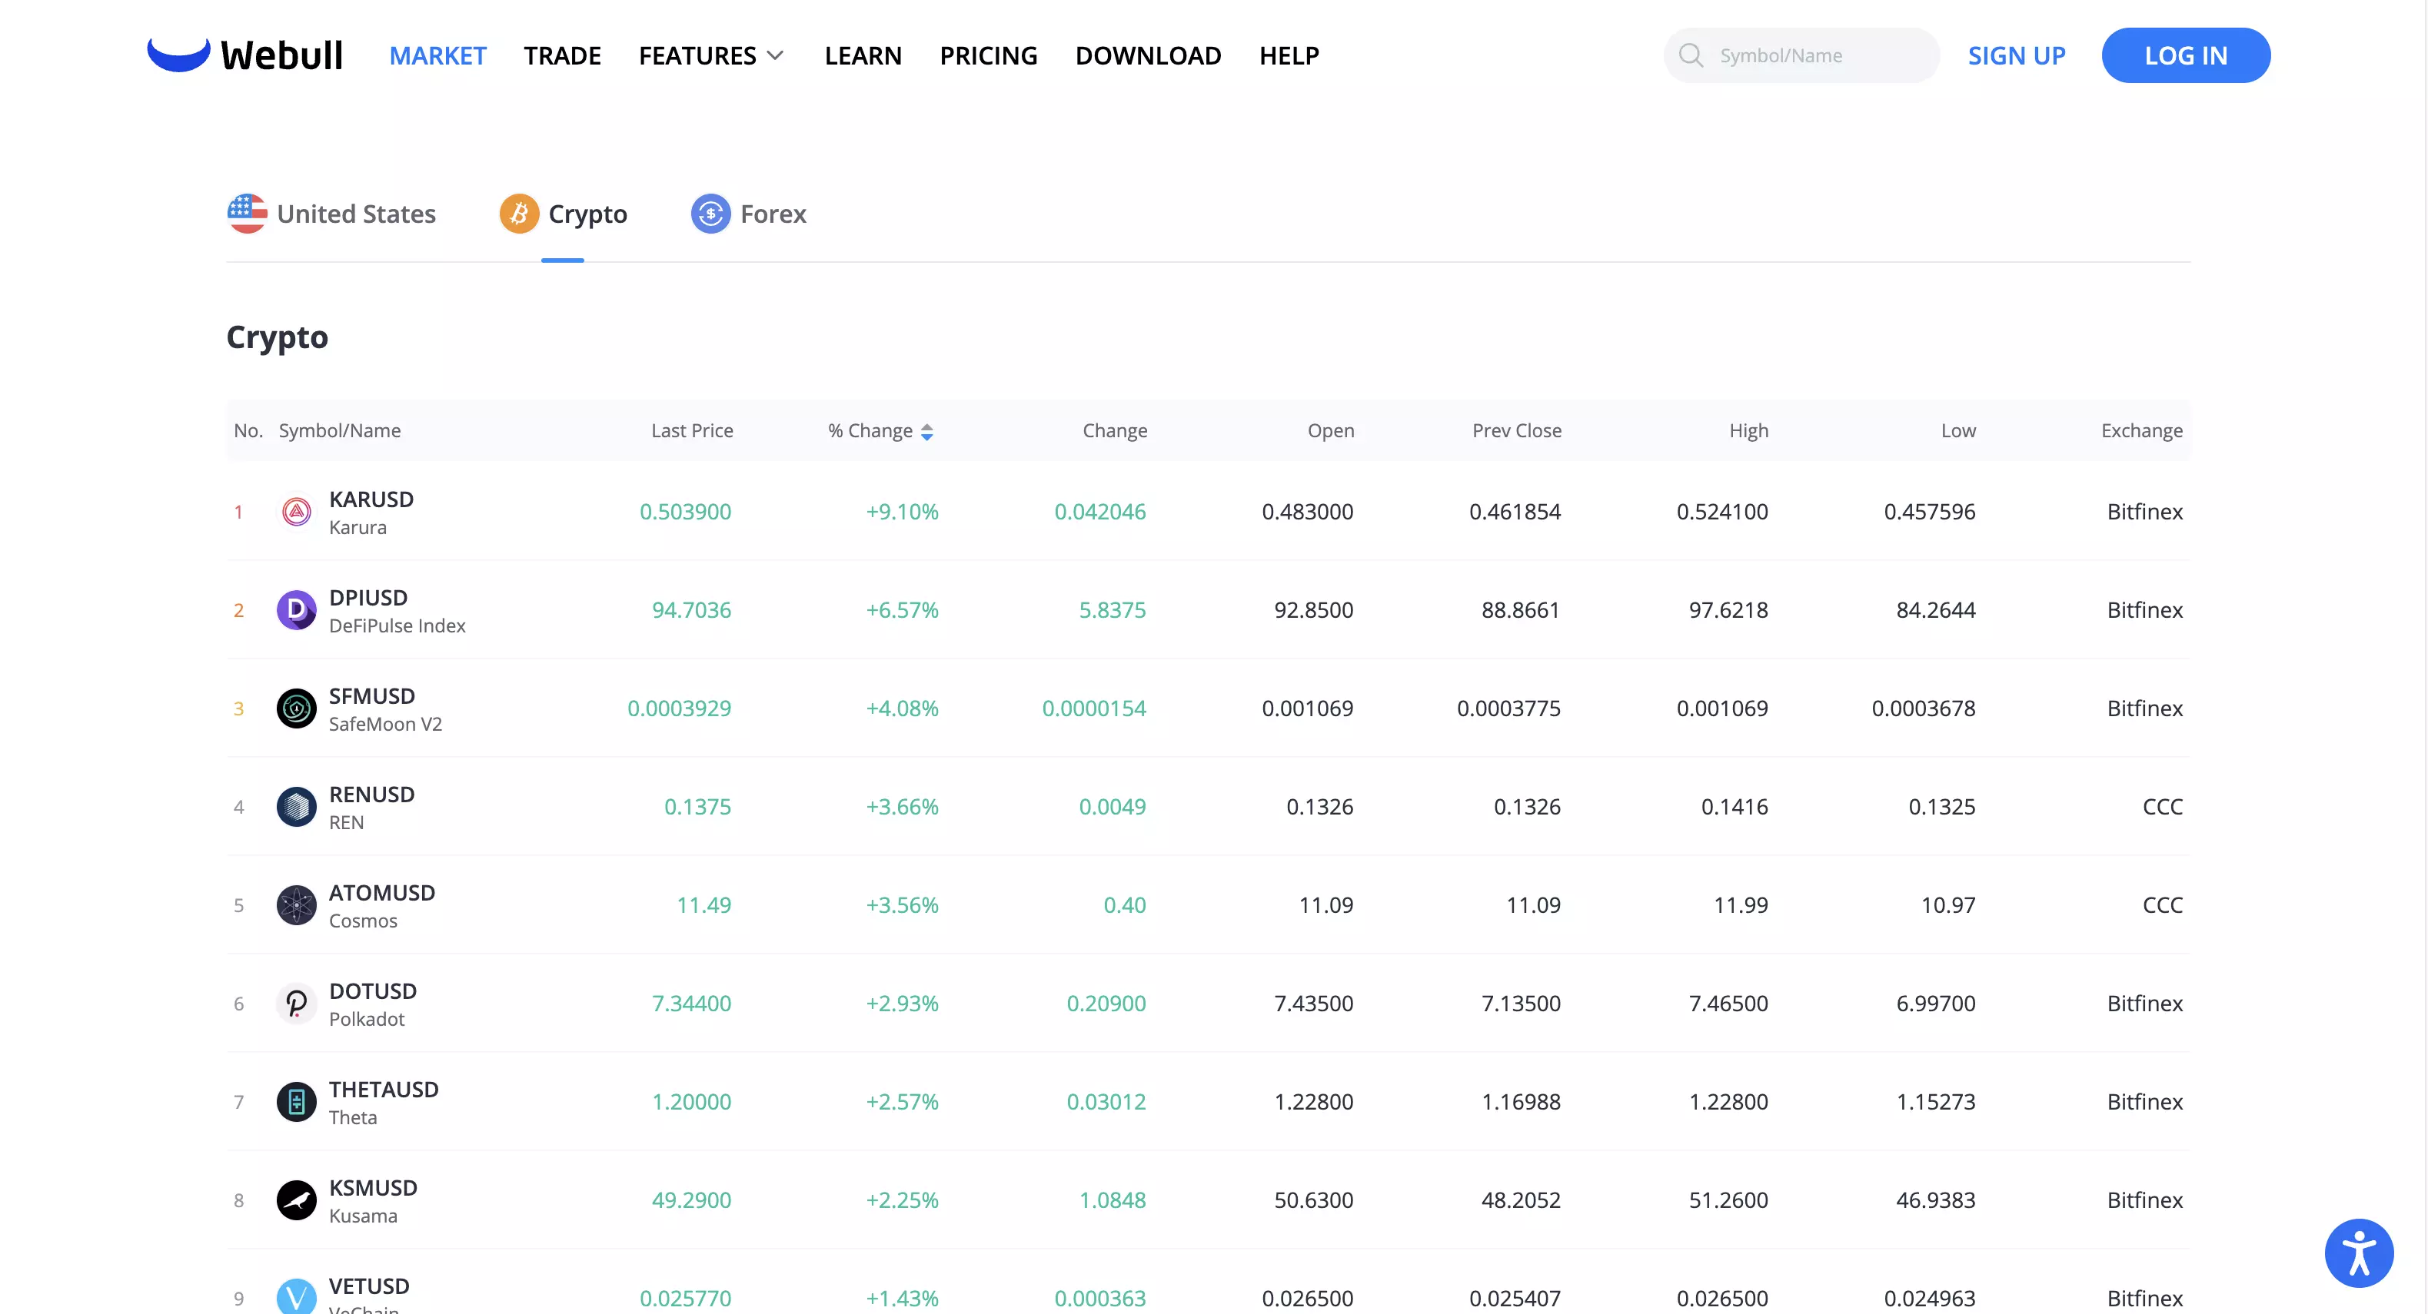The image size is (2428, 1314).
Task: Click THETAUSD open value 1.22800
Action: [1313, 1102]
